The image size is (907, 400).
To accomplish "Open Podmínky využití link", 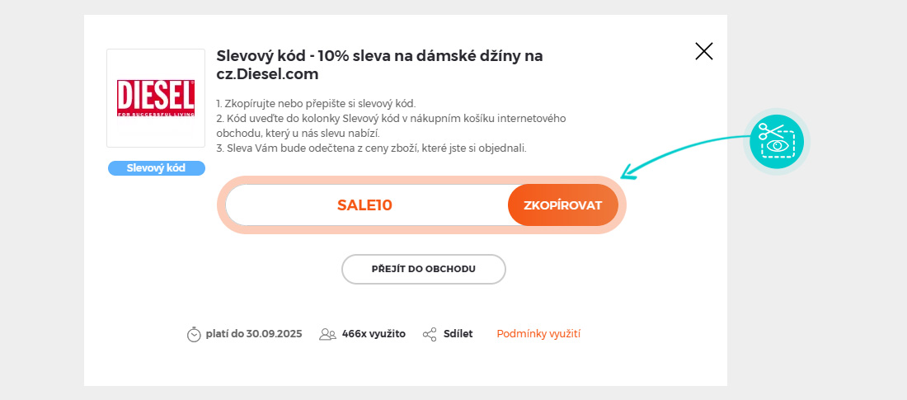I will coord(538,334).
